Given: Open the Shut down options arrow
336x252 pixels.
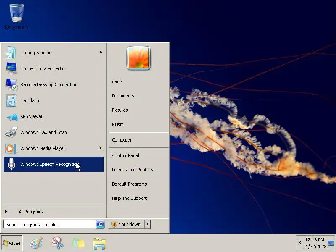Looking at the screenshot, I should click(148, 224).
